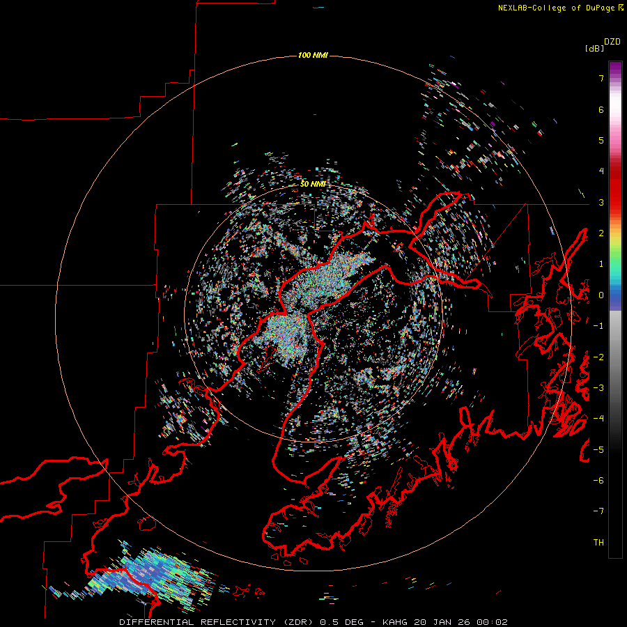Click the 0 value on color scale
This screenshot has height=627, width=627.
point(601,295)
